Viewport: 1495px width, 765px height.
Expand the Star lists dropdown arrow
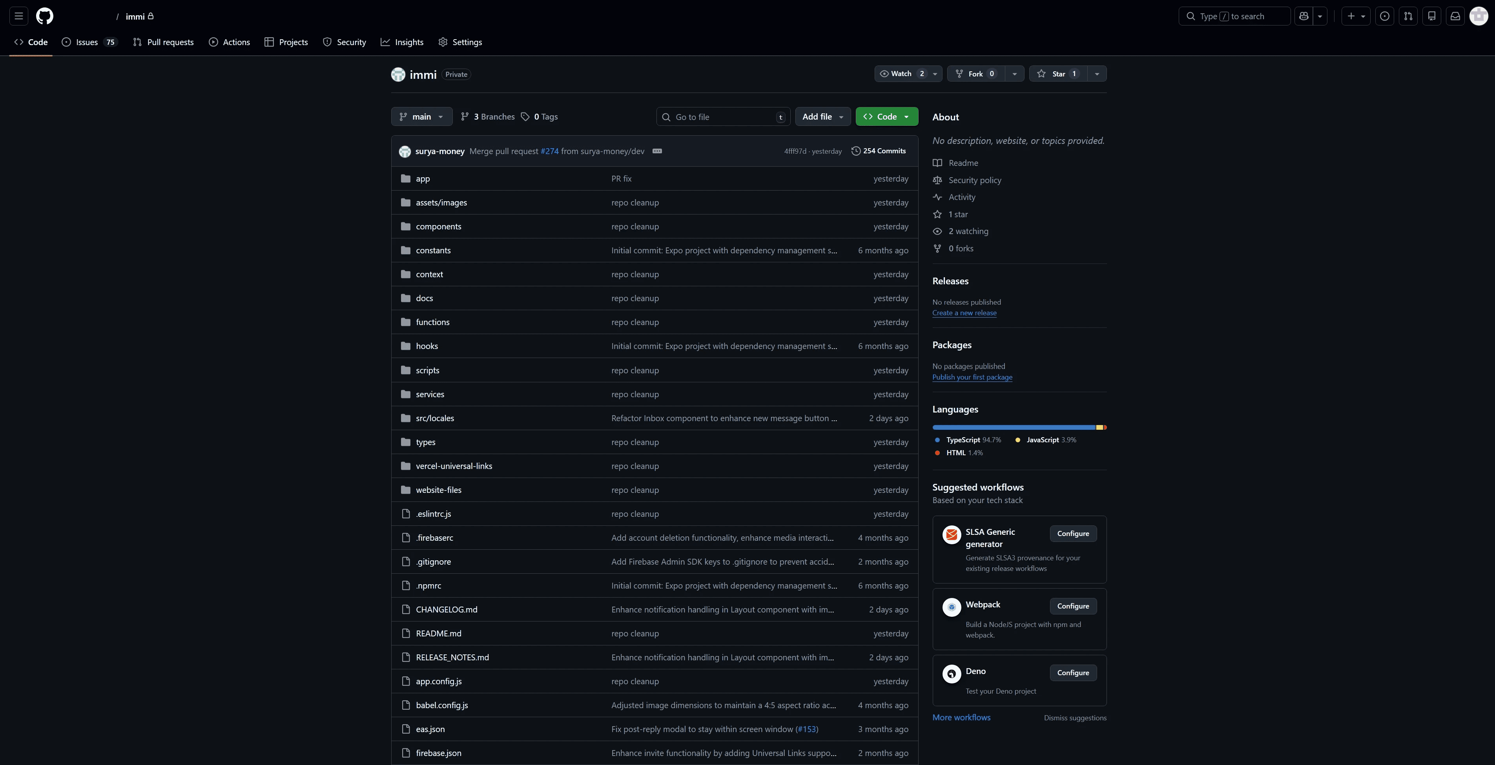[1096, 74]
